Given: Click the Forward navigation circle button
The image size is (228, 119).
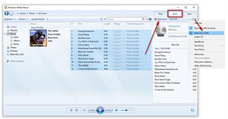Looking at the screenshot, I should (11, 13).
